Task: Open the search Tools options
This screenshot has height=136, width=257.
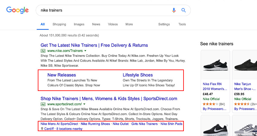Action: (182, 24)
